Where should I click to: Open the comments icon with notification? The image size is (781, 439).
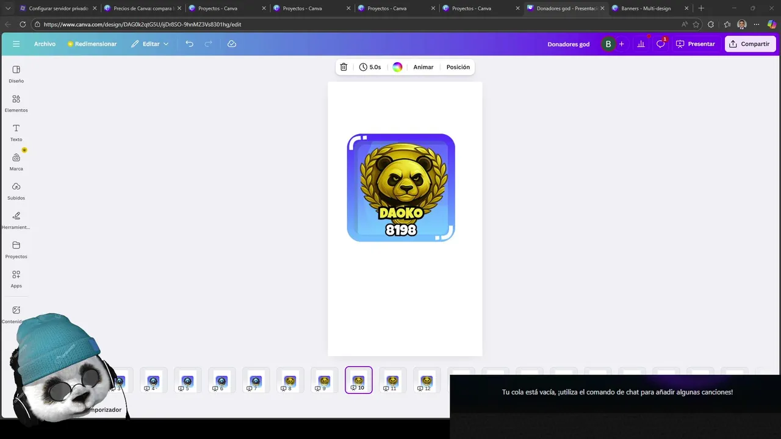(661, 44)
